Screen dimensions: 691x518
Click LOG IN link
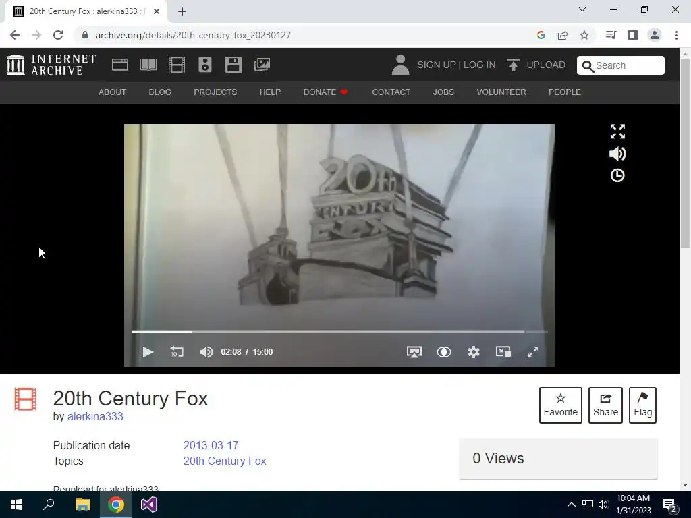pos(480,65)
